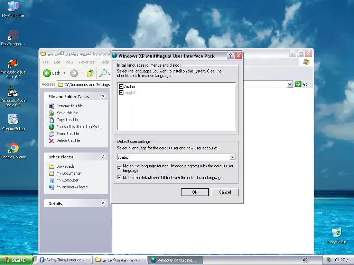Click the English language checkbox
Image resolution: width=354 pixels, height=265 pixels.
[121, 92]
